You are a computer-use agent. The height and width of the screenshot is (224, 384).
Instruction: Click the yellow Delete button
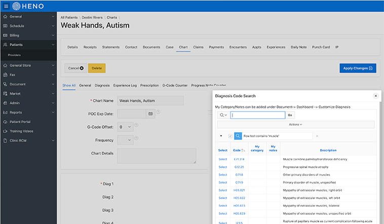pyautogui.click(x=97, y=68)
